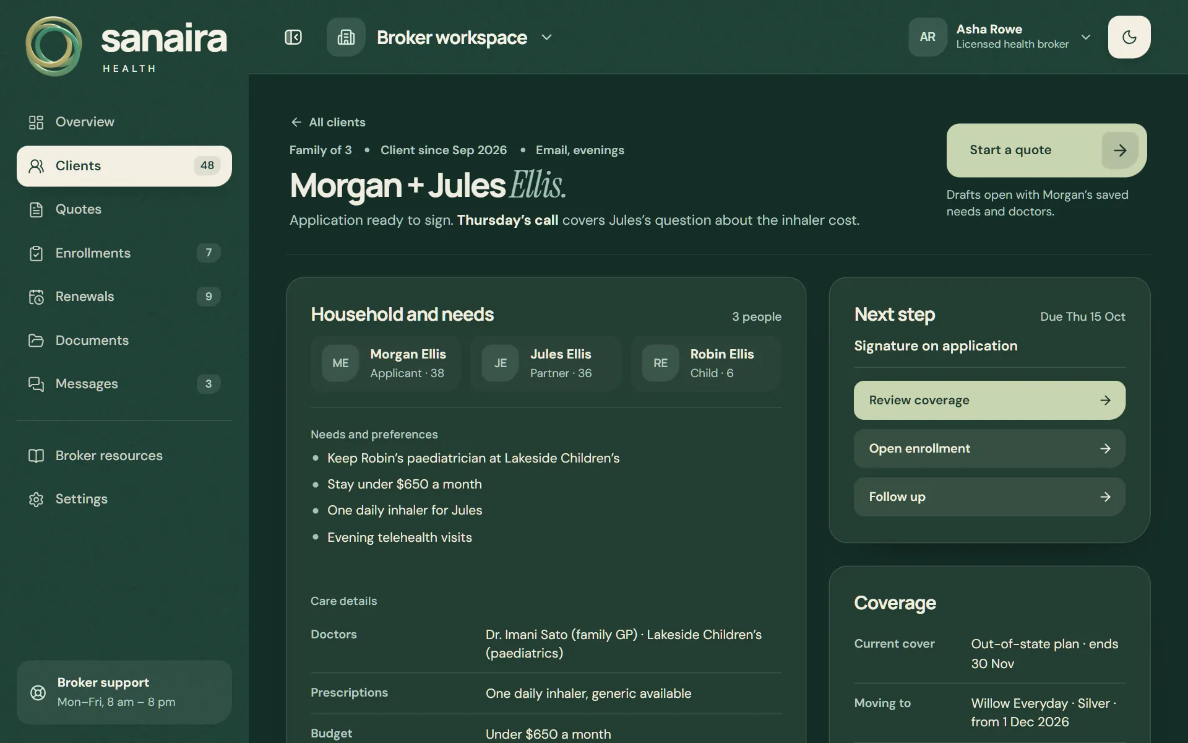Select the Jules Ellis member card

pyautogui.click(x=546, y=363)
